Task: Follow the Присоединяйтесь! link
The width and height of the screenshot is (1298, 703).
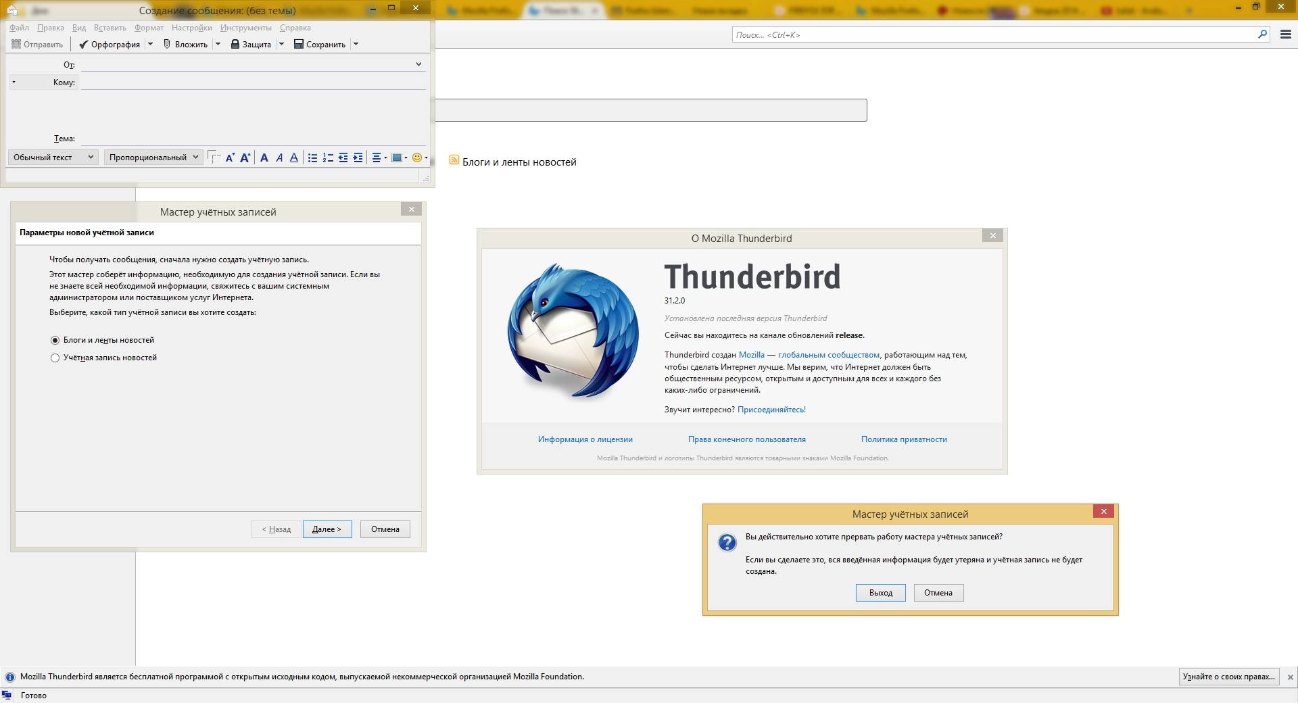Action: point(771,410)
